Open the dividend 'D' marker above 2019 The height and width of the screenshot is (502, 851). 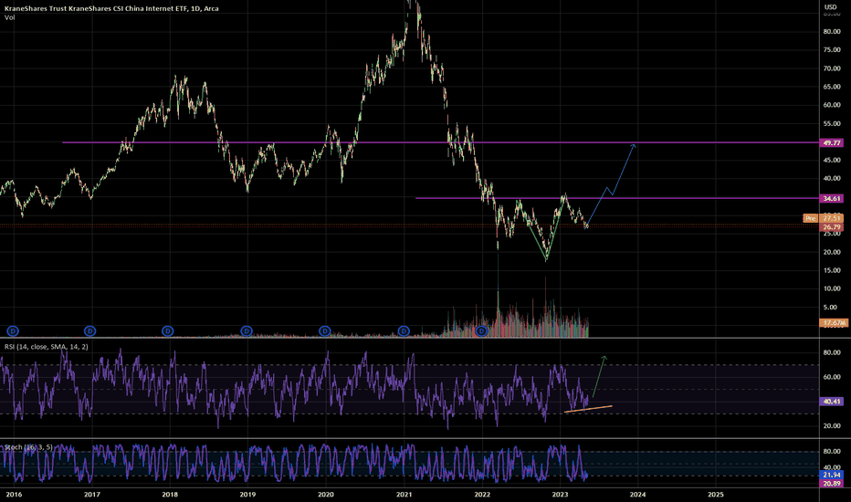(x=247, y=330)
